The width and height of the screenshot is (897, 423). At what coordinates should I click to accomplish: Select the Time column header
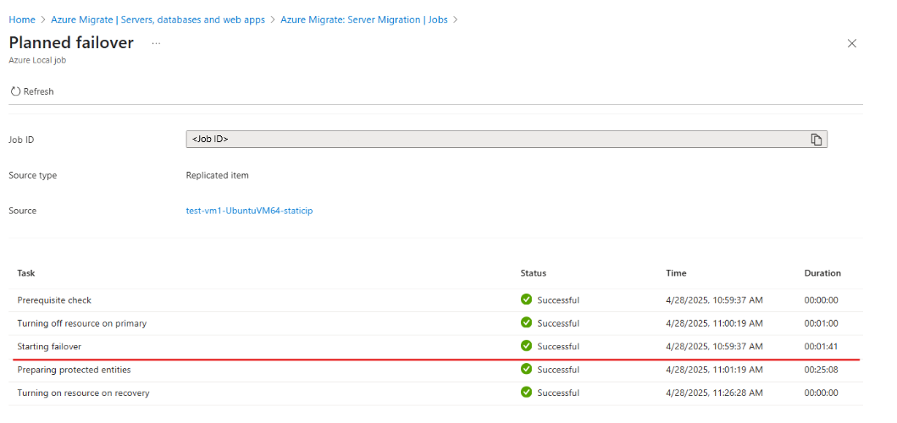pyautogui.click(x=676, y=273)
